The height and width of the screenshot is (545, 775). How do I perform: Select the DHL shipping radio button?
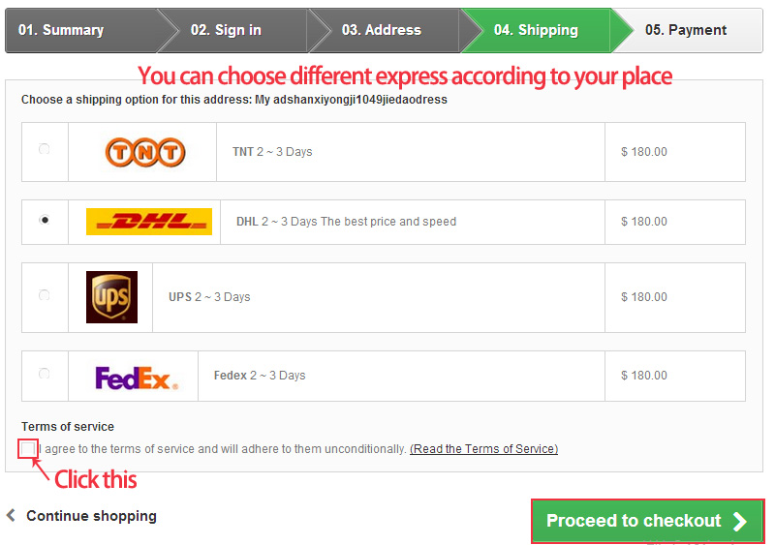[x=45, y=220]
